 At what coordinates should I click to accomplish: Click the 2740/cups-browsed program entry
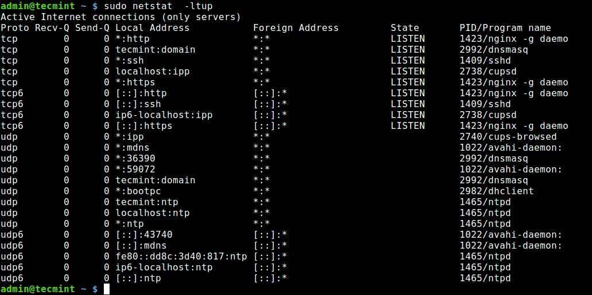click(508, 137)
